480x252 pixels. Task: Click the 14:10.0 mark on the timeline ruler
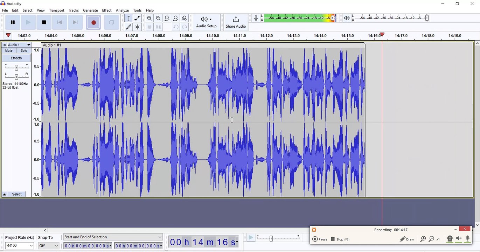[213, 36]
